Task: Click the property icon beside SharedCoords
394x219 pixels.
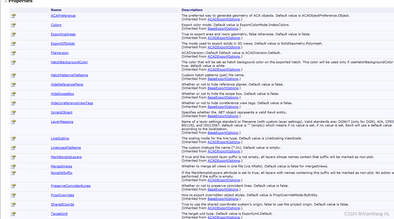Action: (x=13, y=205)
